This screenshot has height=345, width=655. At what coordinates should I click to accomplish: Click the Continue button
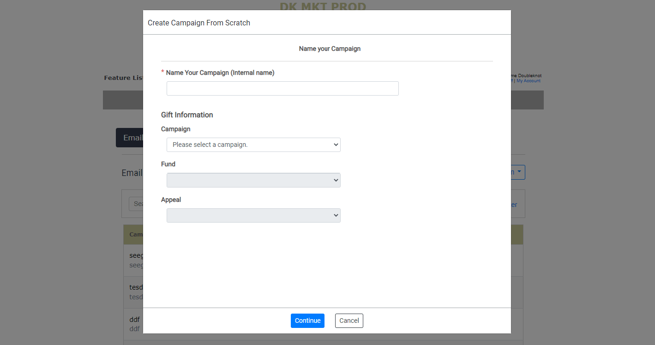click(x=307, y=321)
